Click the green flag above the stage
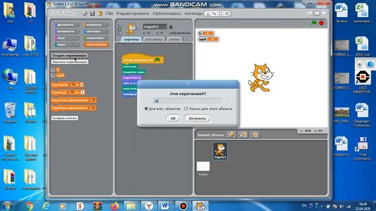 coord(314,23)
